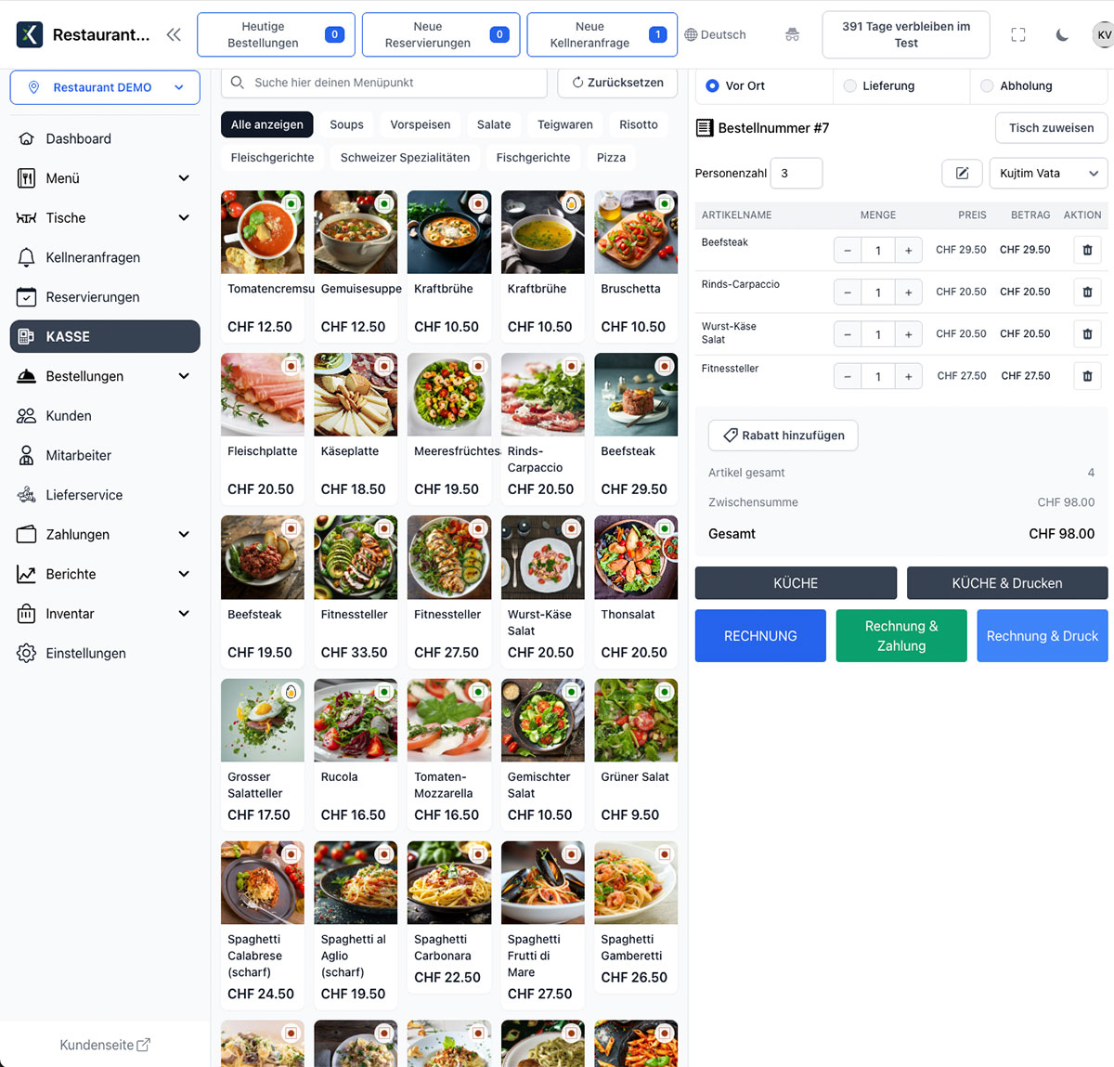Choose the Abholung radio option
This screenshot has width=1114, height=1067.
click(987, 85)
